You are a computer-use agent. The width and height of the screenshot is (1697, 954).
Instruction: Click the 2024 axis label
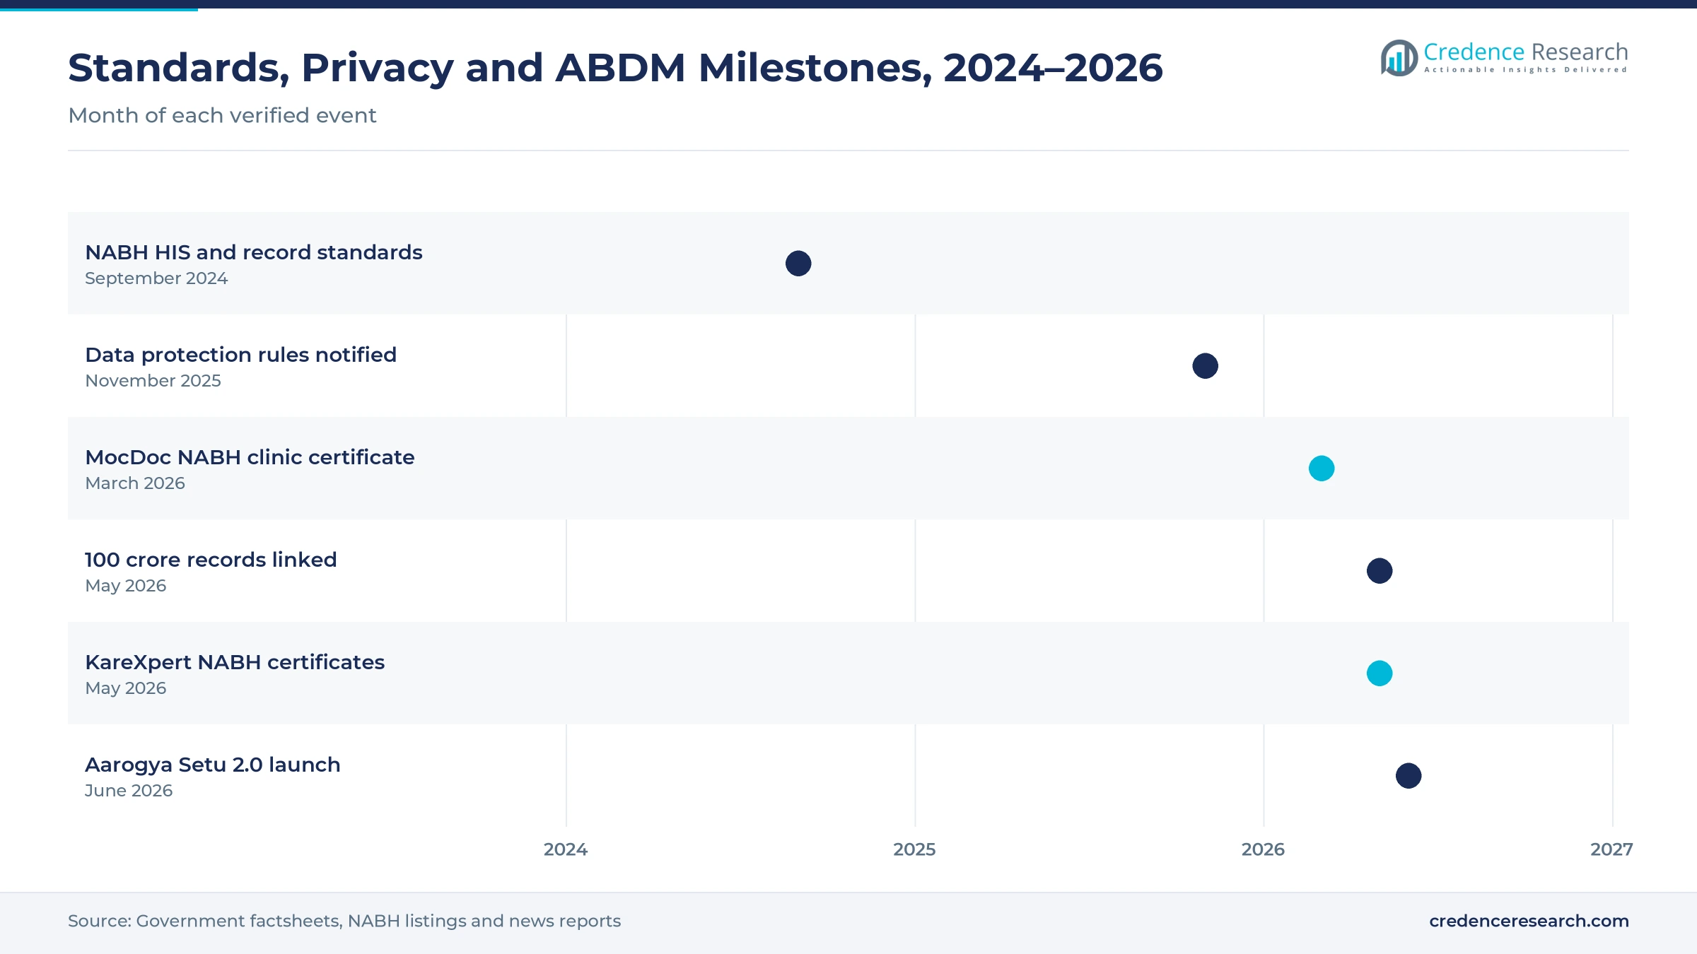pyautogui.click(x=566, y=849)
